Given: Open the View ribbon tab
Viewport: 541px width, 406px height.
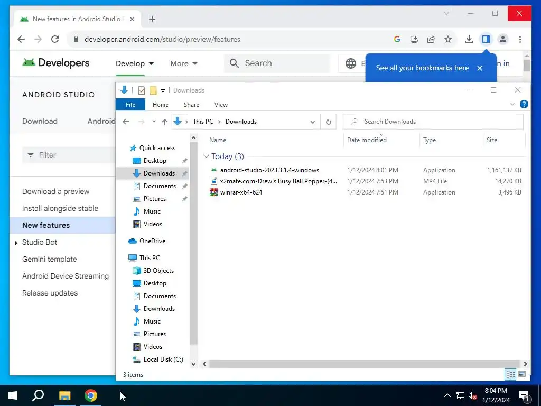Looking at the screenshot, I should pyautogui.click(x=221, y=105).
